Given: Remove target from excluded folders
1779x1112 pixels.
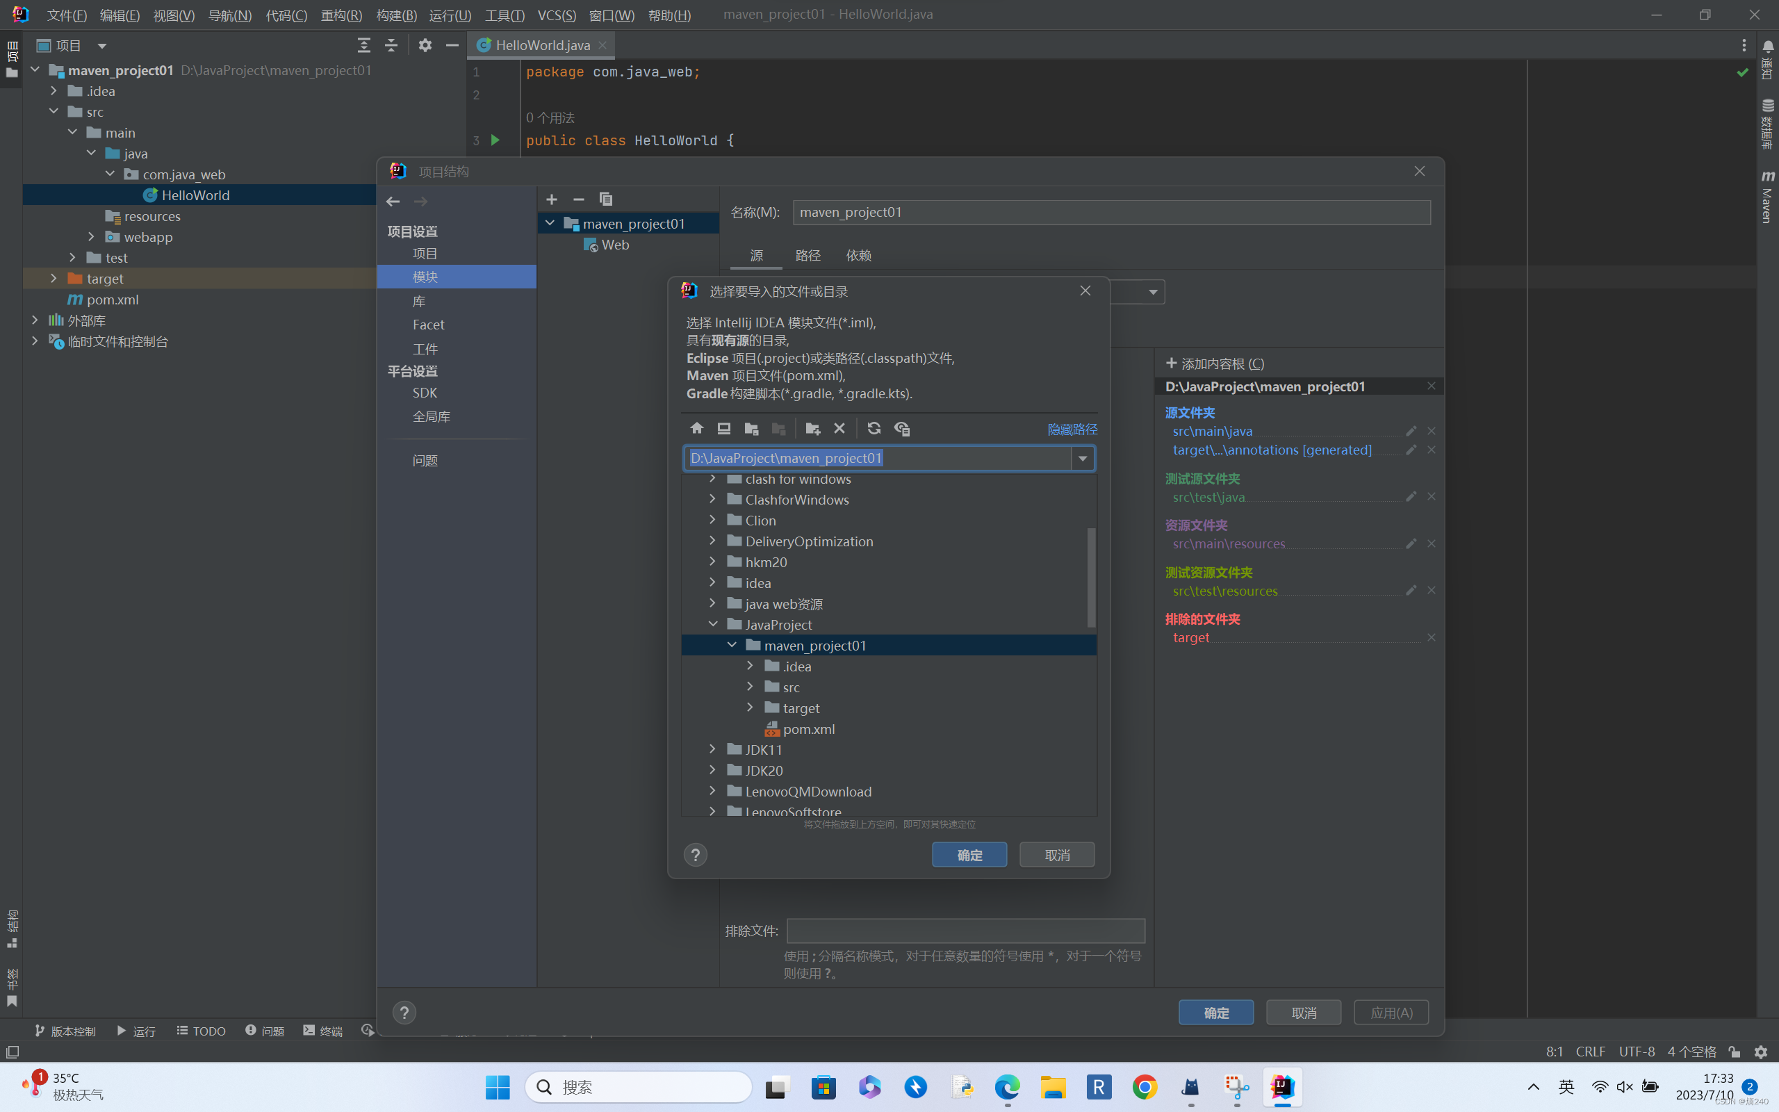Looking at the screenshot, I should (1432, 637).
